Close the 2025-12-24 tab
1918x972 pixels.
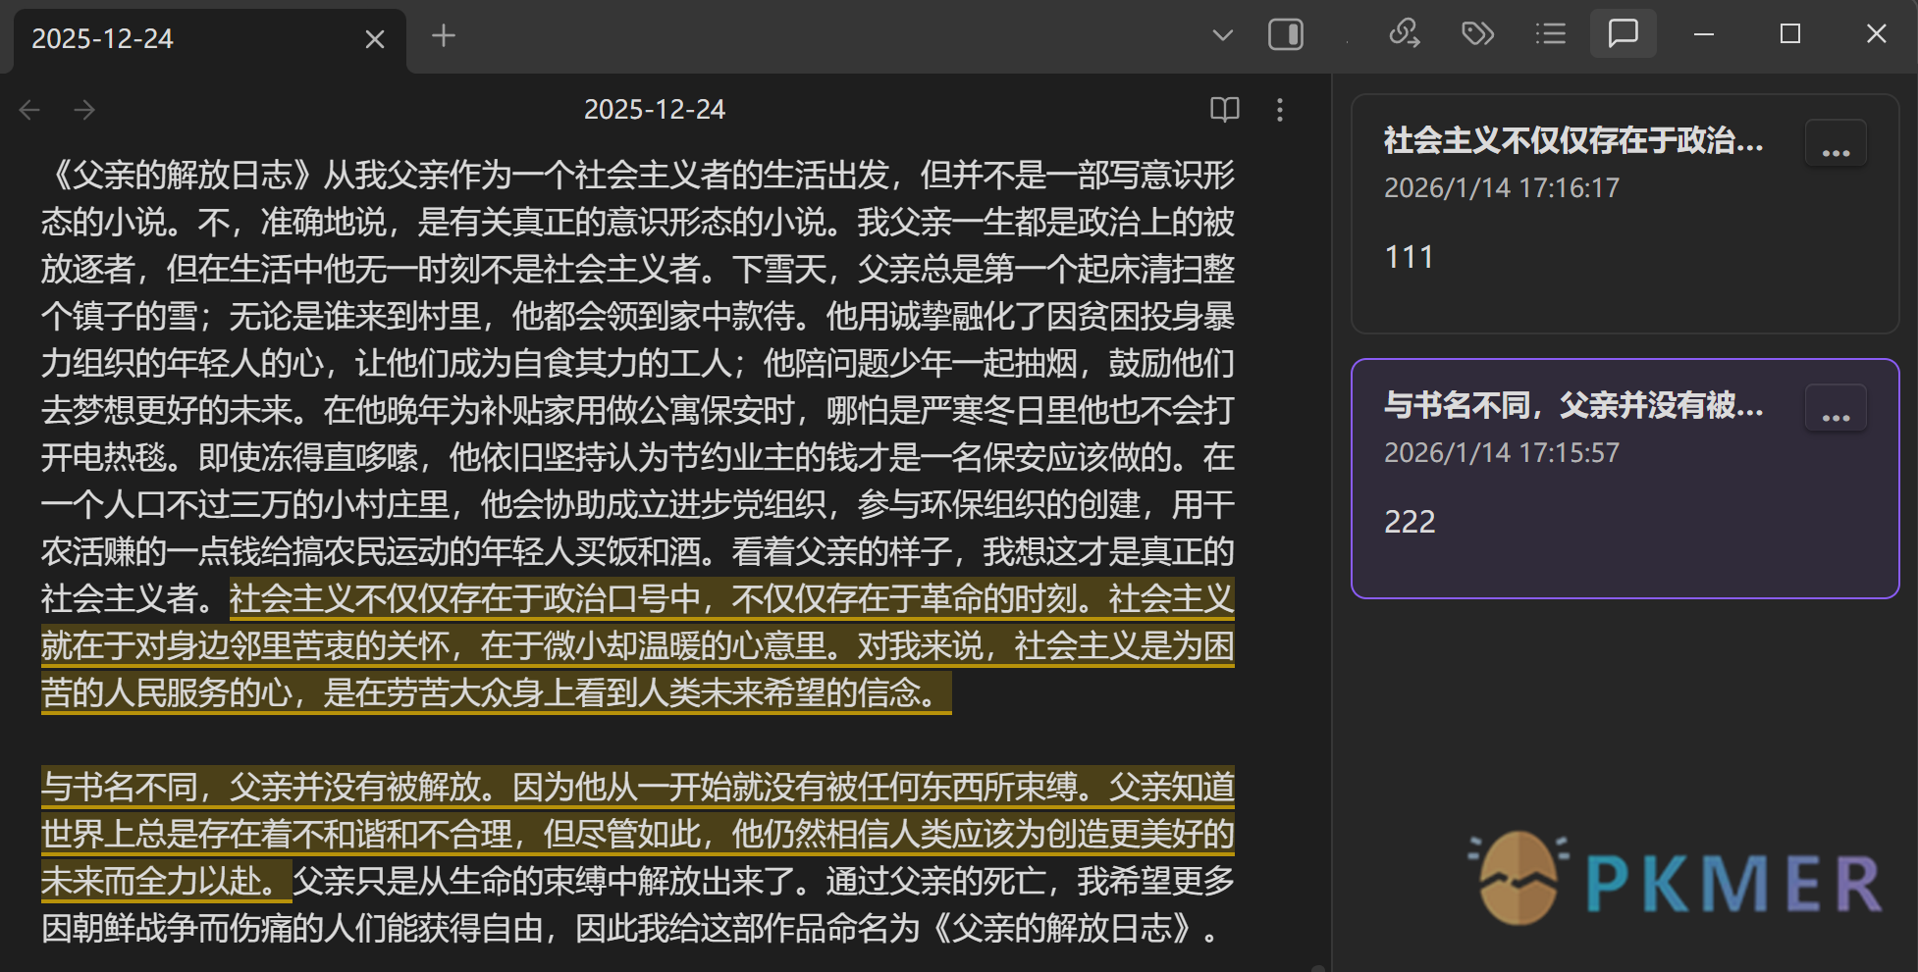point(374,38)
